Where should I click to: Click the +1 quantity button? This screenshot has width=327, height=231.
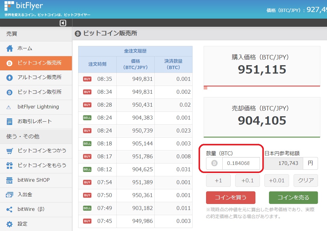pos(218,181)
